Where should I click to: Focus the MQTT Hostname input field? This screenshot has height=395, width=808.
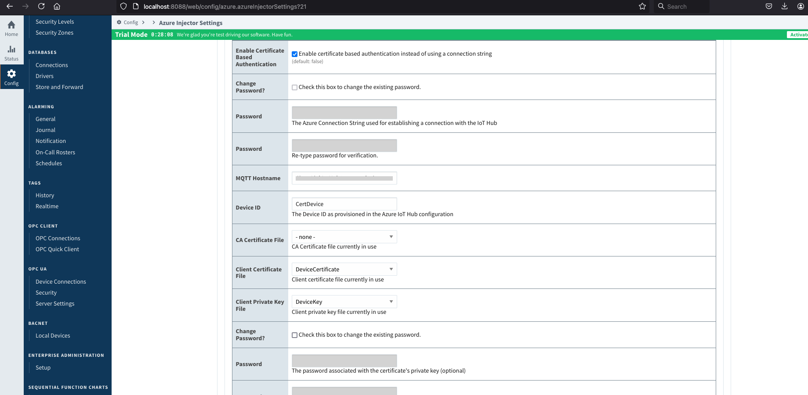(344, 178)
